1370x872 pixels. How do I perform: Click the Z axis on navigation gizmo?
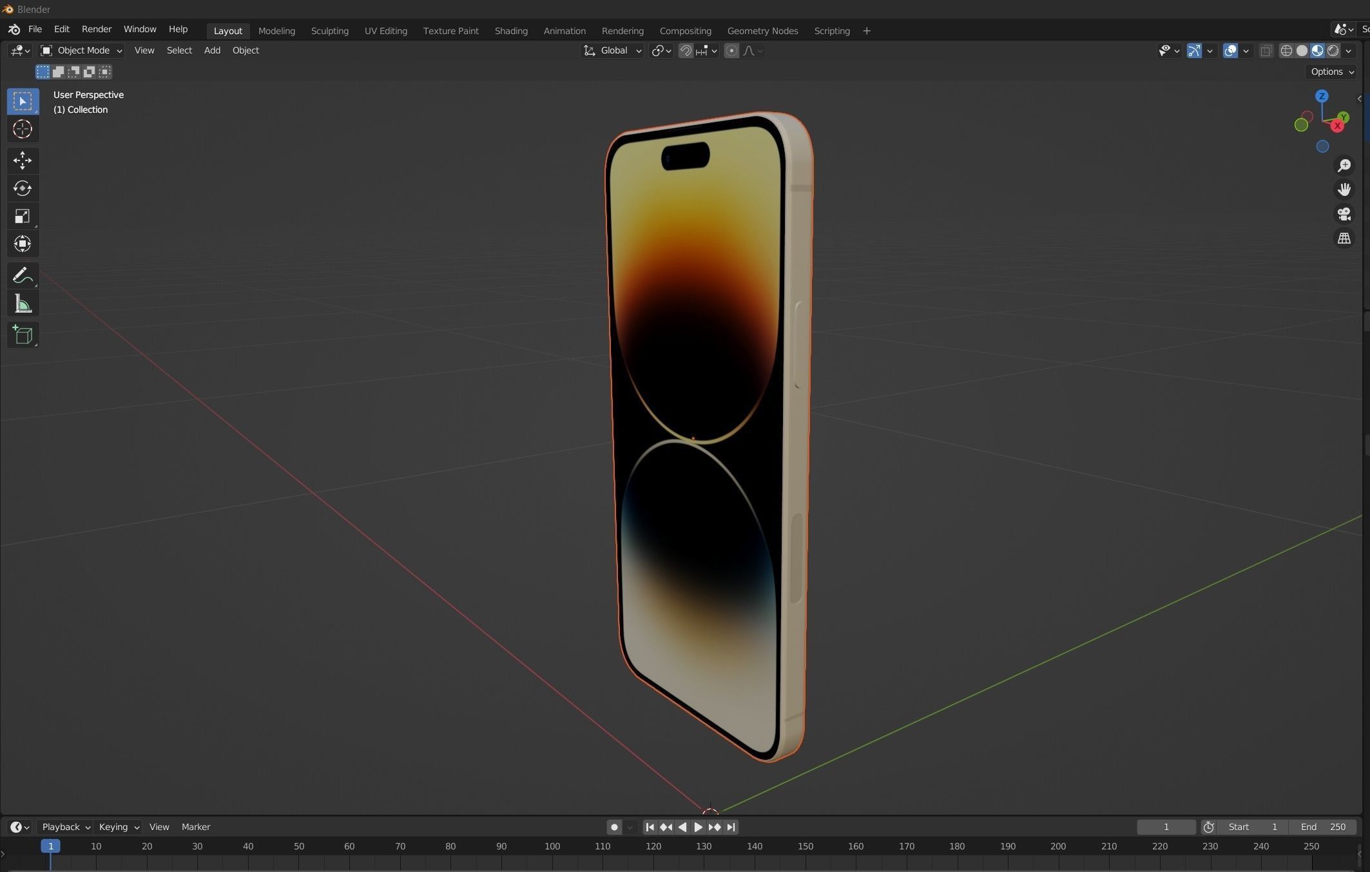[x=1322, y=96]
